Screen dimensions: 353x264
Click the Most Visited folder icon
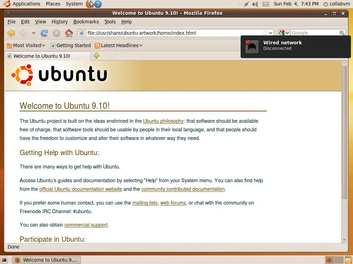(9, 46)
